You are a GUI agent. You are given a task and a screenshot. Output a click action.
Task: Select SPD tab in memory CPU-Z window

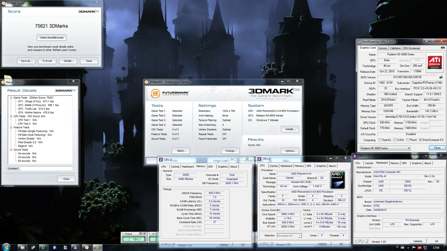point(210,167)
